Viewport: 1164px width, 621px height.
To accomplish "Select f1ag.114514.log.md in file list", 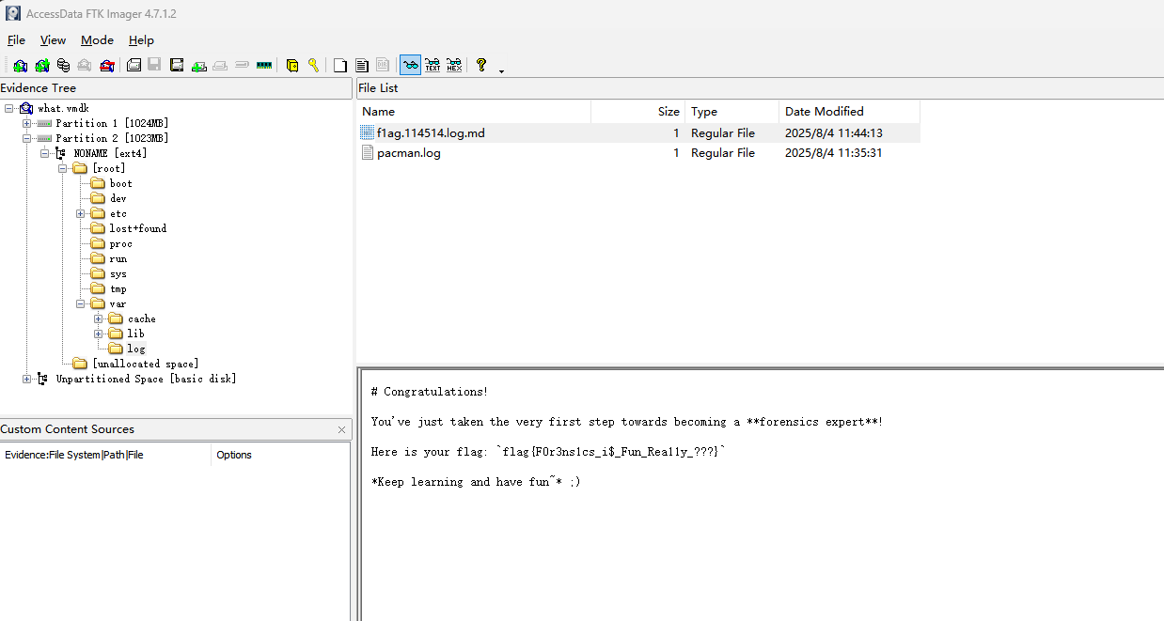I will (431, 133).
